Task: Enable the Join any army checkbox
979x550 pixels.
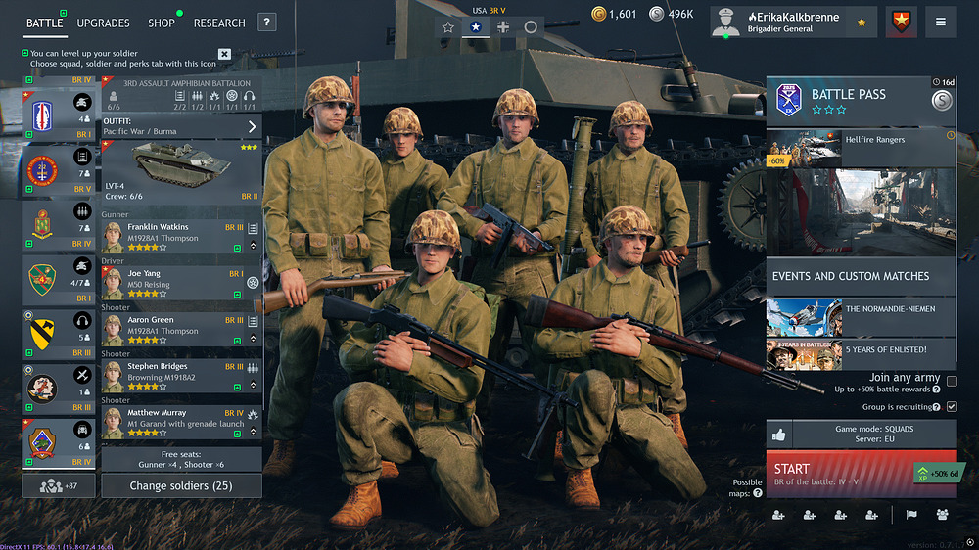Action: pyautogui.click(x=952, y=381)
